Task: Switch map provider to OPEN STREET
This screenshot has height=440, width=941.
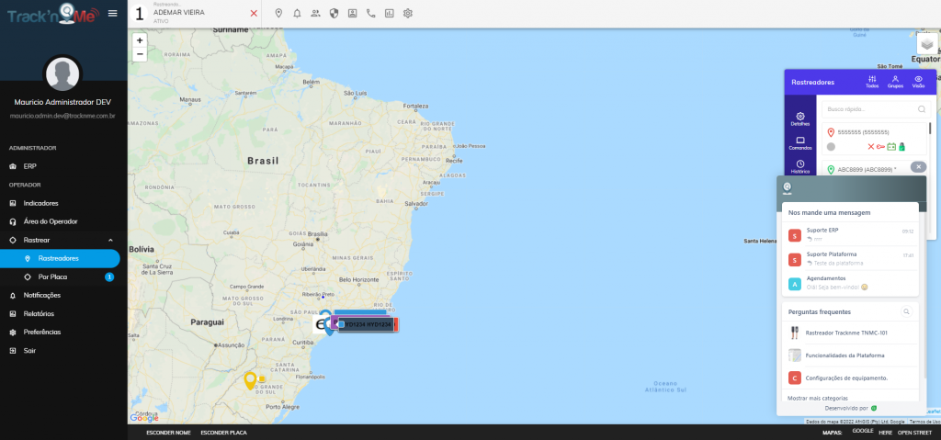Action: click(914, 433)
